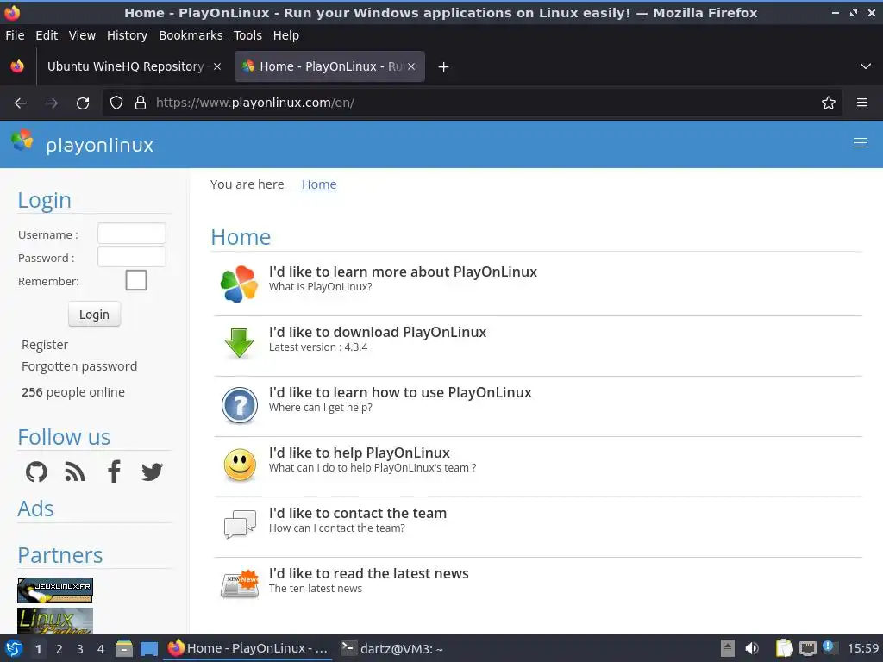
Task: Bookmark this page with the star
Action: click(829, 103)
